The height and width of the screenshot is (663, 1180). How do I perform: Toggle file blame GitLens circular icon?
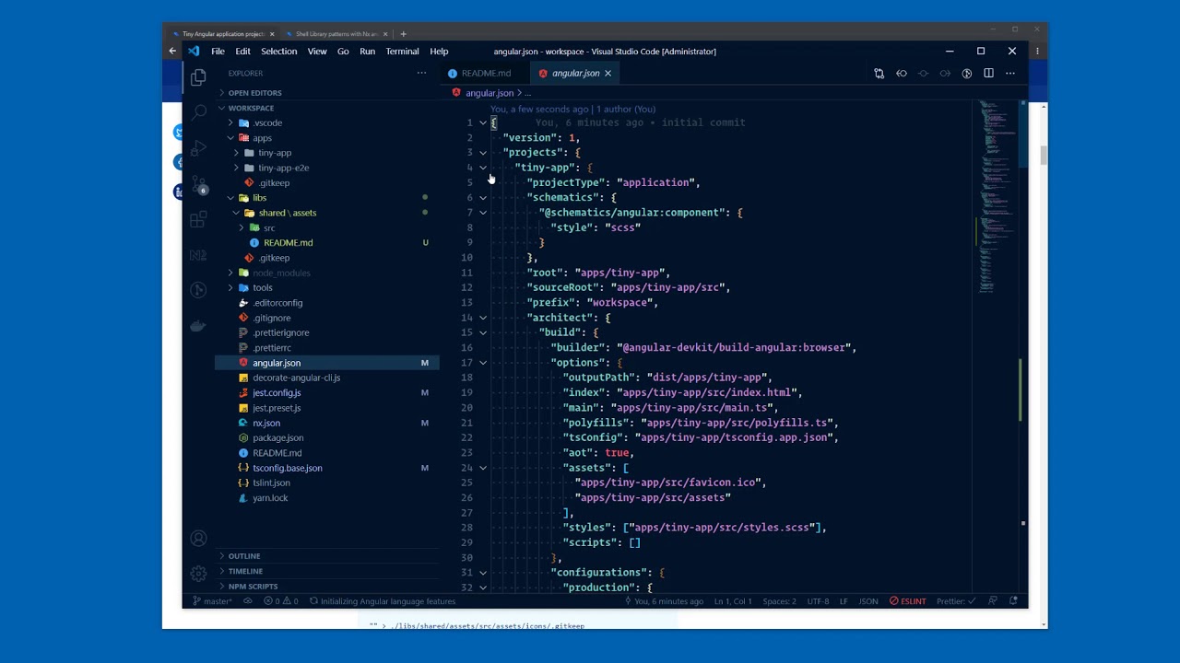click(x=967, y=74)
